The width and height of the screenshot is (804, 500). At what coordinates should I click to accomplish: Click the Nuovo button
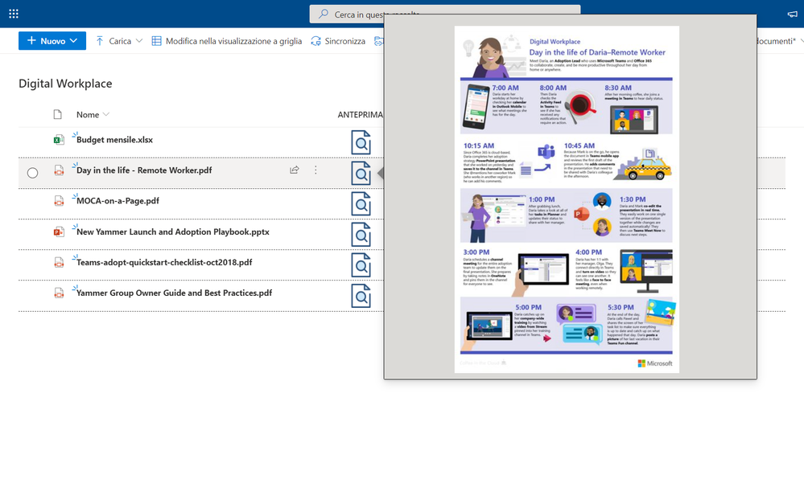(x=52, y=40)
